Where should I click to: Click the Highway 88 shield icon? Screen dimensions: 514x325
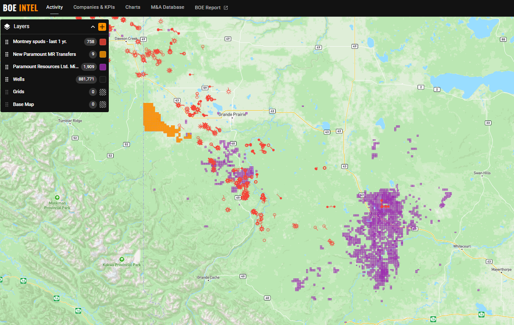click(503, 39)
